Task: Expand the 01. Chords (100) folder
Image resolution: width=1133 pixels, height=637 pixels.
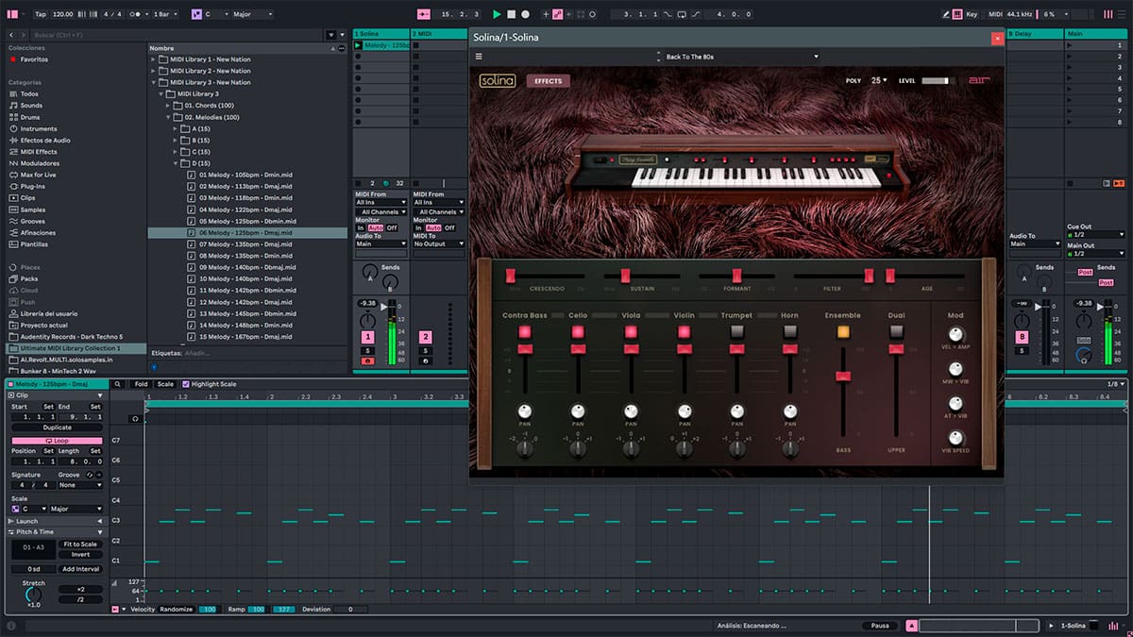Action: 169,106
